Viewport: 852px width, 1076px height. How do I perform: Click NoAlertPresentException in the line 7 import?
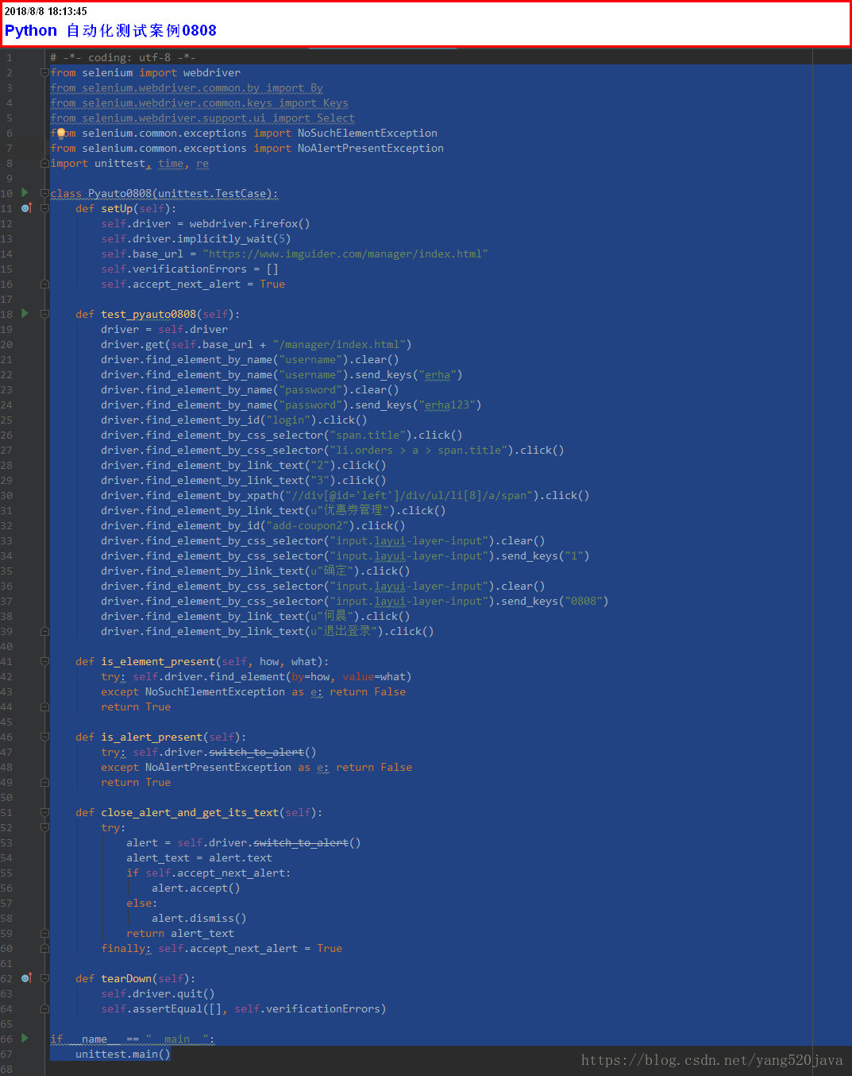tap(371, 148)
